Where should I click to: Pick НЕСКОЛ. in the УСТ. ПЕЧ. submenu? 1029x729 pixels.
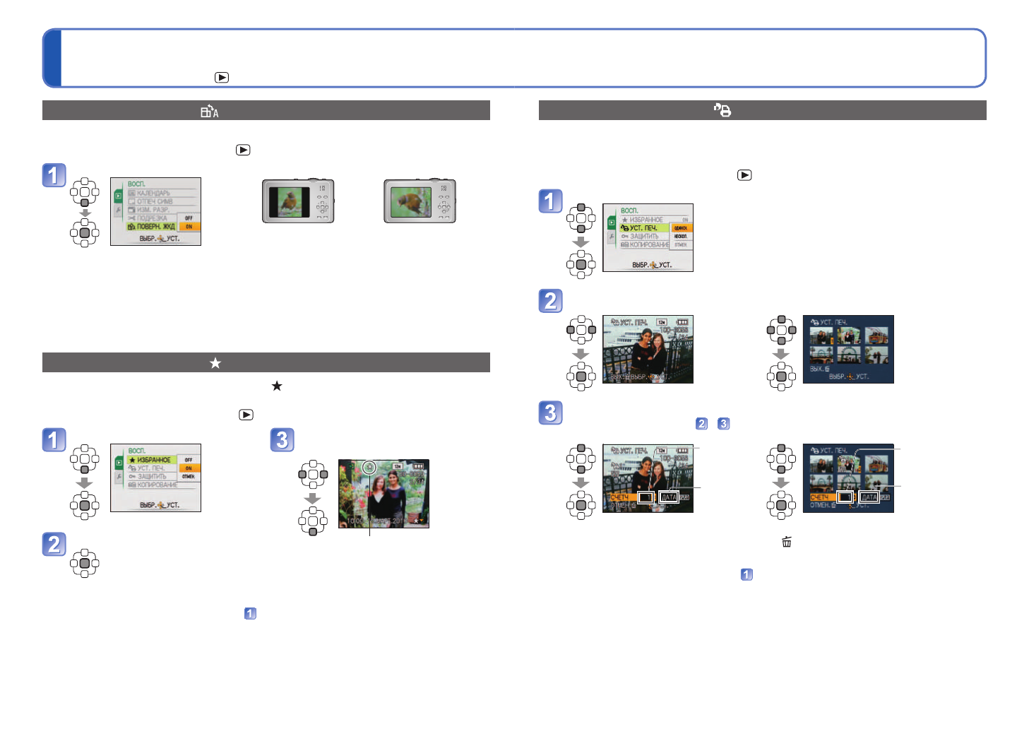(681, 237)
